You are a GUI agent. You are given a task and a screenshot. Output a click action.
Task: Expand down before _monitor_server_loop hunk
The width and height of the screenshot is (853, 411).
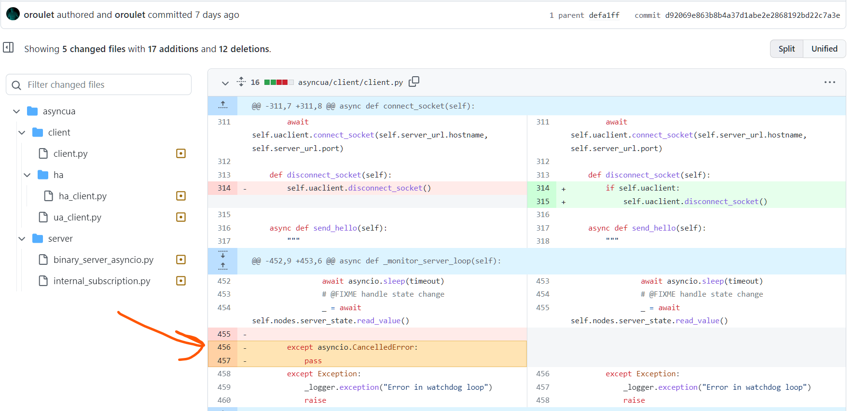[222, 254]
